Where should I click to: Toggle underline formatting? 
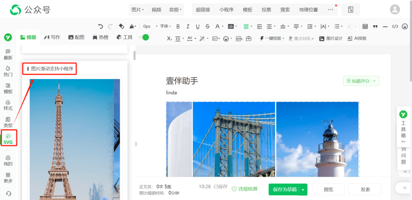(198, 26)
